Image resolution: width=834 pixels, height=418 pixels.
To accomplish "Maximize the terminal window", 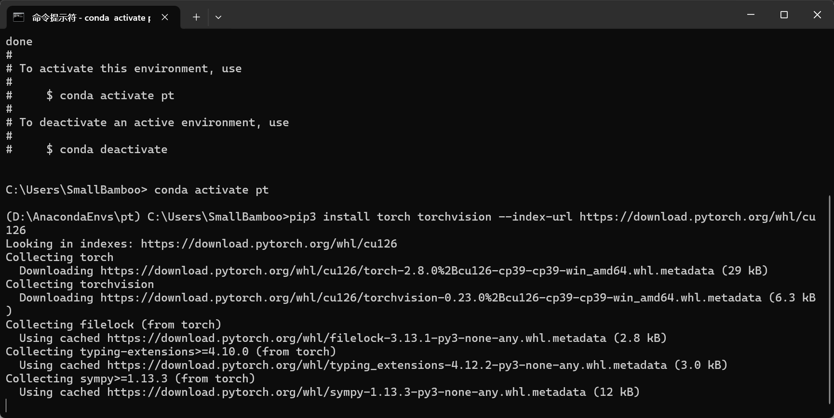I will click(x=784, y=15).
